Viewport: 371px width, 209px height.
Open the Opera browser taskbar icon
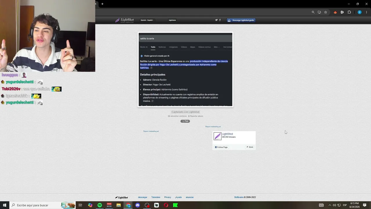(166, 205)
